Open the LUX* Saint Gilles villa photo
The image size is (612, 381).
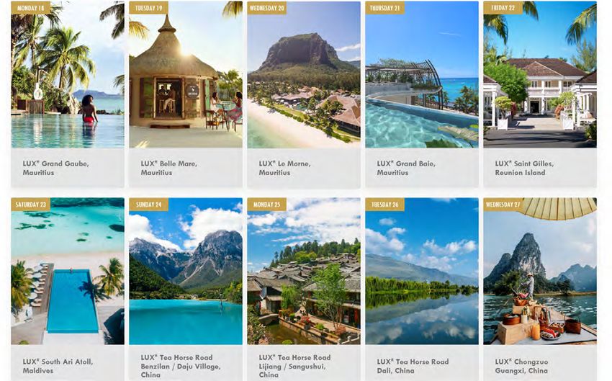[x=540, y=75]
